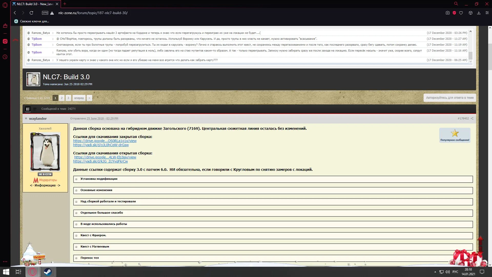Open the browser downloads icon

pyautogui.click(x=479, y=13)
